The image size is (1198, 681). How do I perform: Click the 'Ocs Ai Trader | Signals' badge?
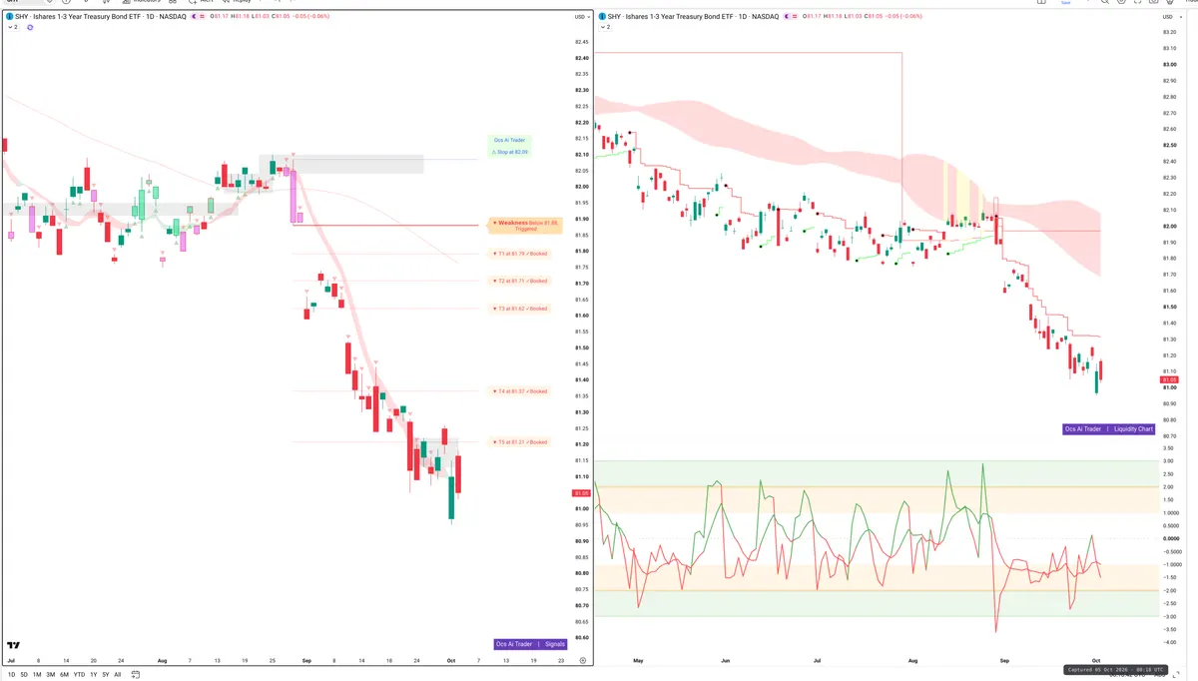point(530,645)
